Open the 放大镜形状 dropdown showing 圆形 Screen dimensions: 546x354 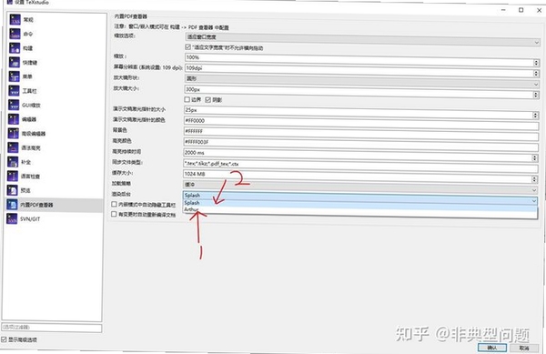click(x=362, y=81)
